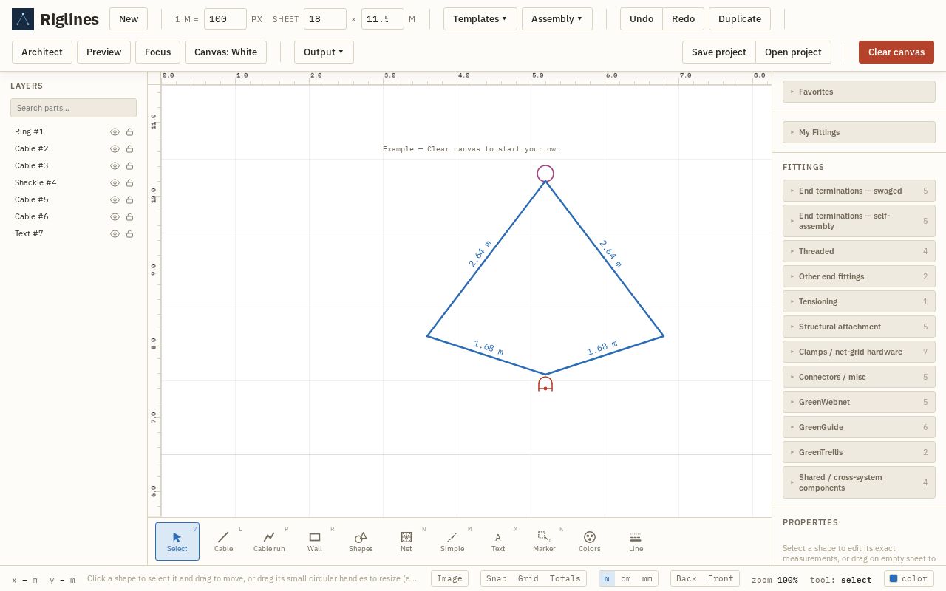Select the Line style tool
The image size is (946, 591).
(636, 542)
